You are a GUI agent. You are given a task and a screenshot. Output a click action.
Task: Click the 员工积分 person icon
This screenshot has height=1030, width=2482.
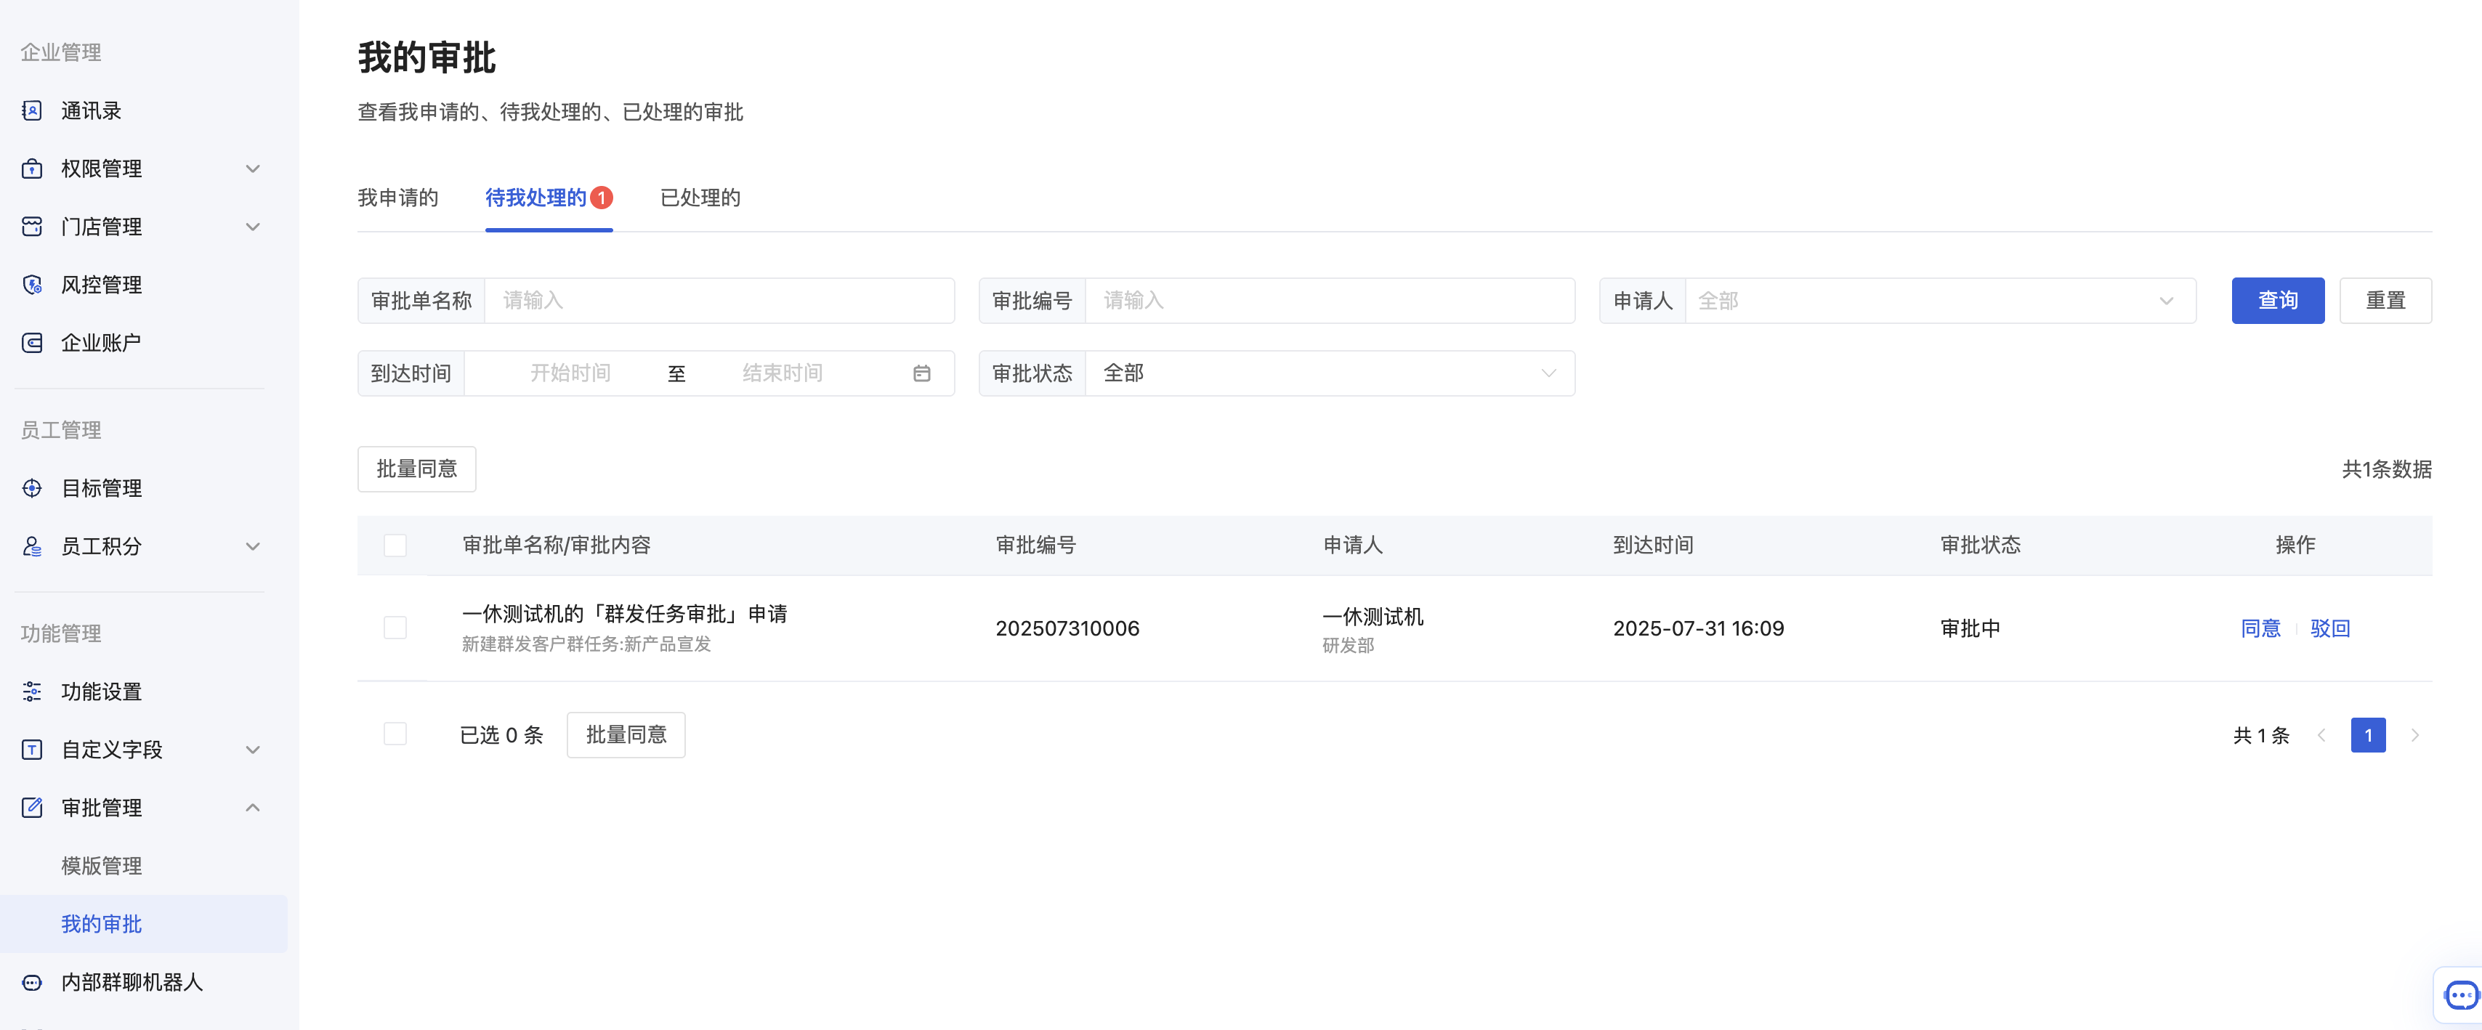[x=32, y=546]
